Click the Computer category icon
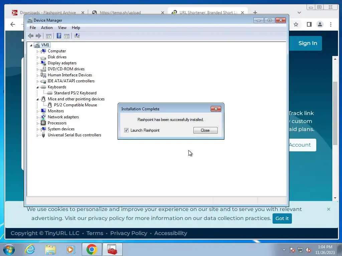The height and width of the screenshot is (256, 342). pyautogui.click(x=43, y=51)
